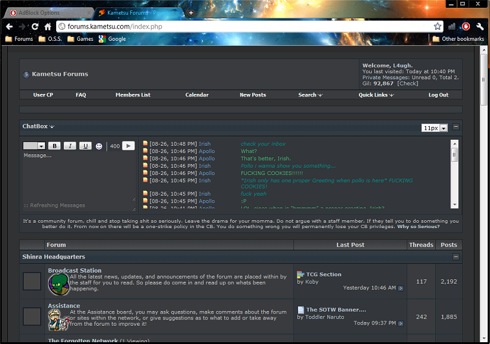Open browser home page icon
Image resolution: width=490 pixels, height=344 pixels.
[x=48, y=27]
